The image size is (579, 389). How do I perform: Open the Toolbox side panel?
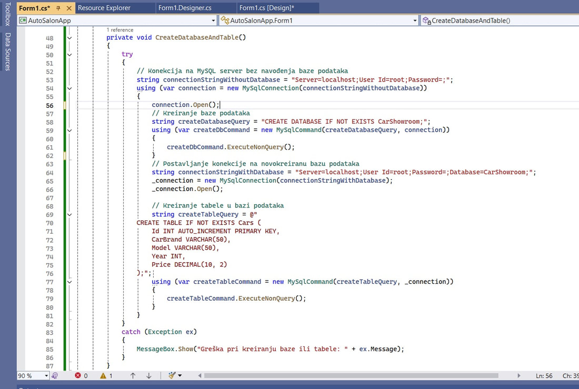tap(7, 14)
